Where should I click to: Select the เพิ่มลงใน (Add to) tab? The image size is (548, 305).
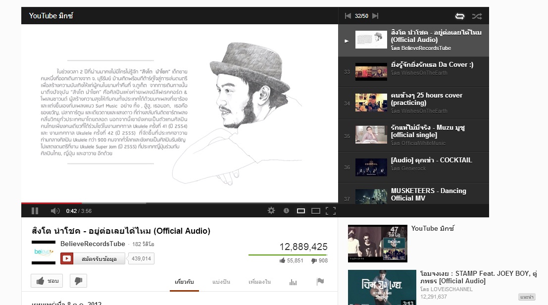tap(260, 282)
